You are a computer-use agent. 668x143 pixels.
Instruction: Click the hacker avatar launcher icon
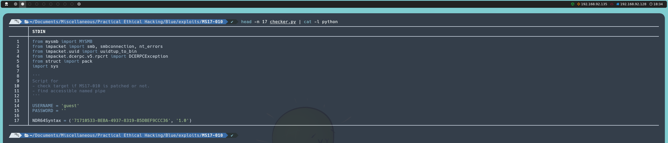coord(7,4)
